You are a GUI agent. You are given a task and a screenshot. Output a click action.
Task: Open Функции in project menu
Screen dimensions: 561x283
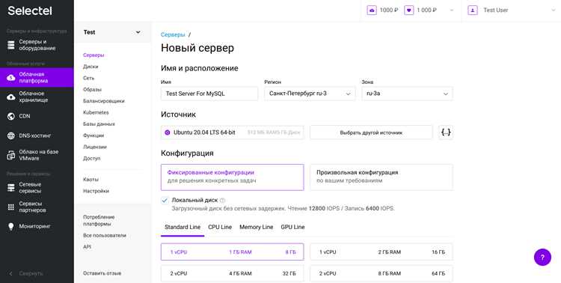coord(93,136)
